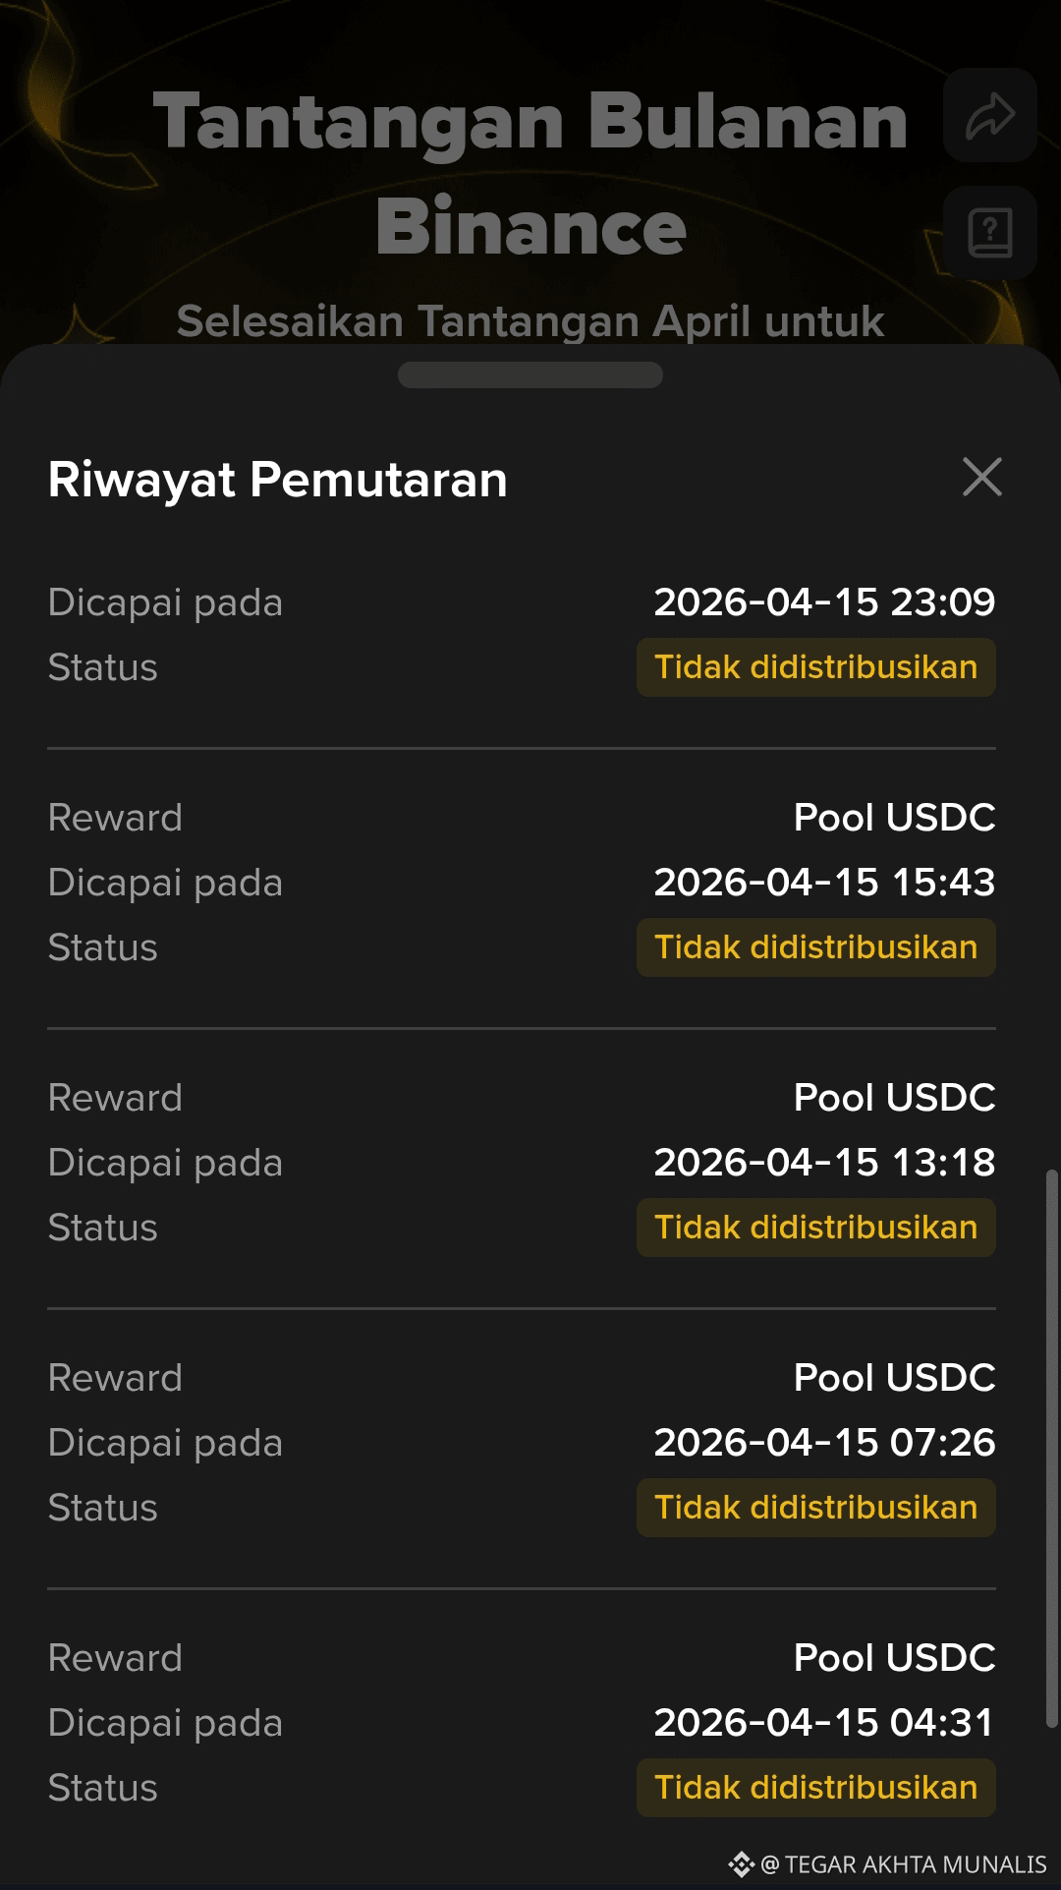Tap status badge for 13:18 entry
The image size is (1061, 1890).
pos(816,1228)
